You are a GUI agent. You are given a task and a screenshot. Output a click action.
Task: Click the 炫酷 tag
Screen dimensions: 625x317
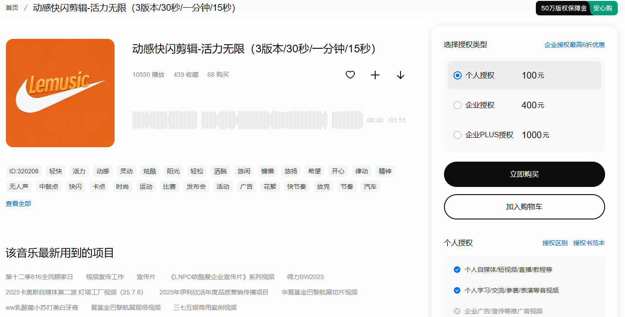coord(150,171)
